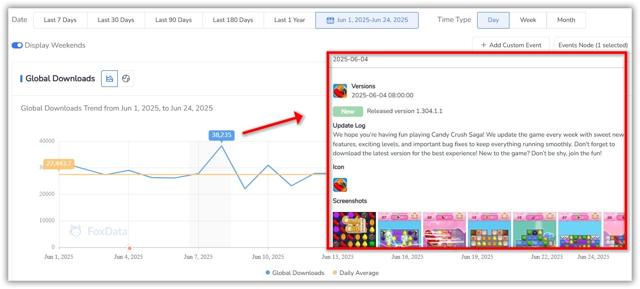Click the "Screenshots" heading

click(x=350, y=201)
